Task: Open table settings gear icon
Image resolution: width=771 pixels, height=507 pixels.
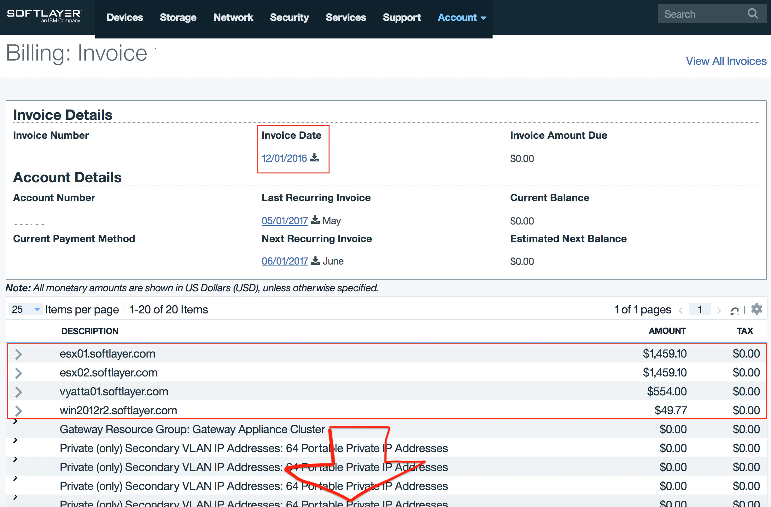Action: (756, 309)
